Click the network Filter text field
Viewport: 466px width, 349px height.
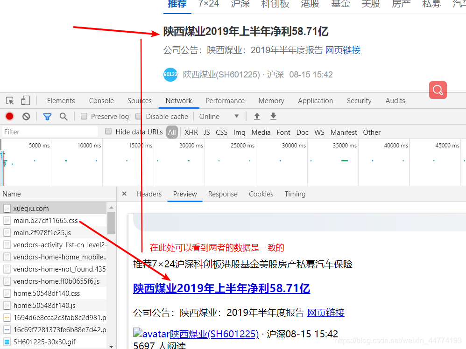pos(49,132)
